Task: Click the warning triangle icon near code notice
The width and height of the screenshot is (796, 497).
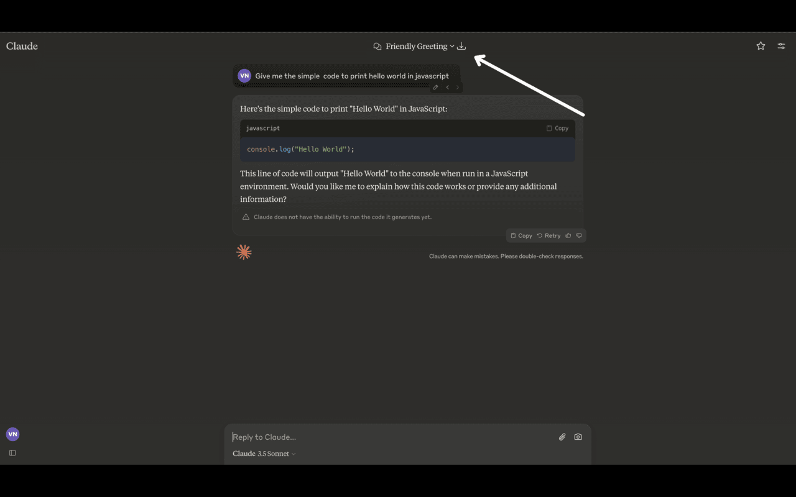Action: (246, 217)
